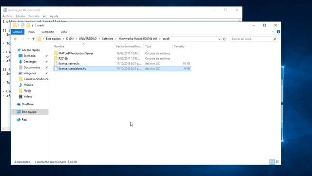The width and height of the screenshot is (312, 176).
Task: Click the Este equipo breadcrumb in address bar
Action: pyautogui.click(x=53, y=39)
